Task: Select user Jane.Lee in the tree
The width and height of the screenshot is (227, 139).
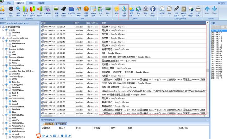Action: click(16, 82)
